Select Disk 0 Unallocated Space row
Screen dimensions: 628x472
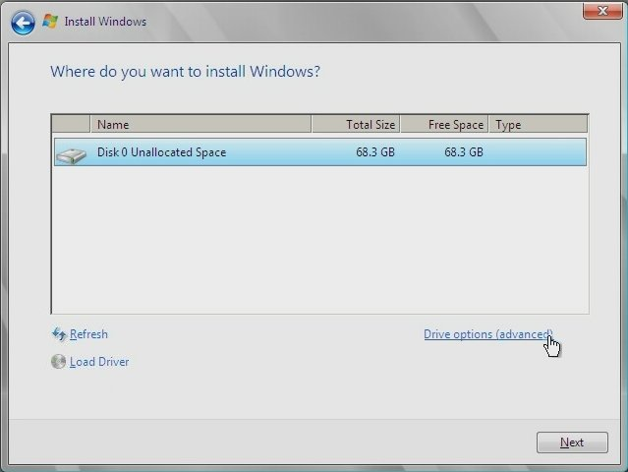pos(320,152)
